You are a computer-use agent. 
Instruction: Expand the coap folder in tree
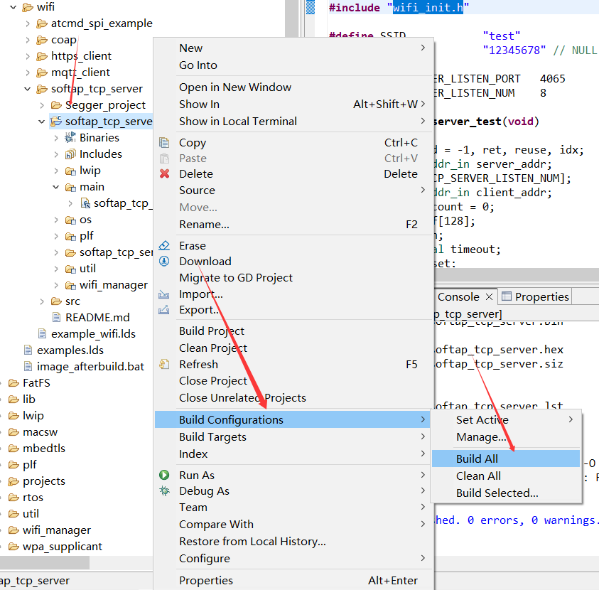tap(28, 41)
